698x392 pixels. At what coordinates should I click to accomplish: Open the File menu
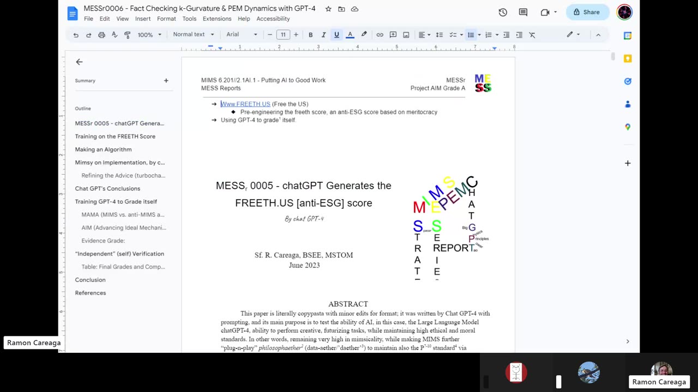pos(88,19)
